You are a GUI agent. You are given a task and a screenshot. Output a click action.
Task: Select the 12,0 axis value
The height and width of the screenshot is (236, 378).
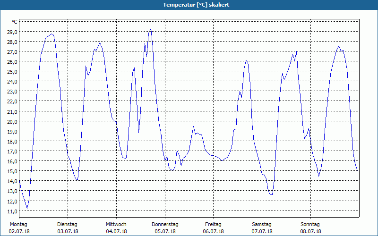point(12,202)
